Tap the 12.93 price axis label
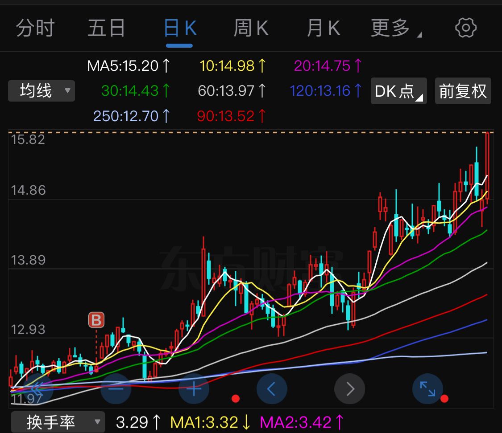 click(28, 330)
